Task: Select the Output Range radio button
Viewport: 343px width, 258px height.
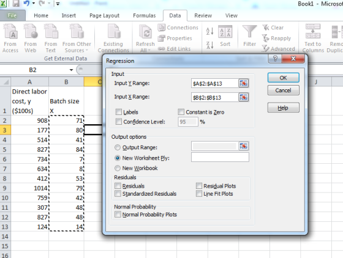Action: point(118,147)
